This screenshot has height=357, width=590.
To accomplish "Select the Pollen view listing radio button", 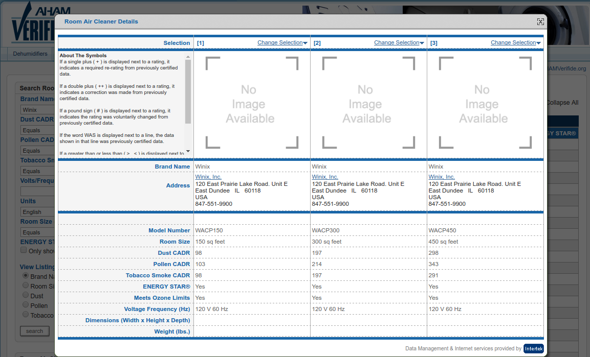I will pyautogui.click(x=26, y=305).
